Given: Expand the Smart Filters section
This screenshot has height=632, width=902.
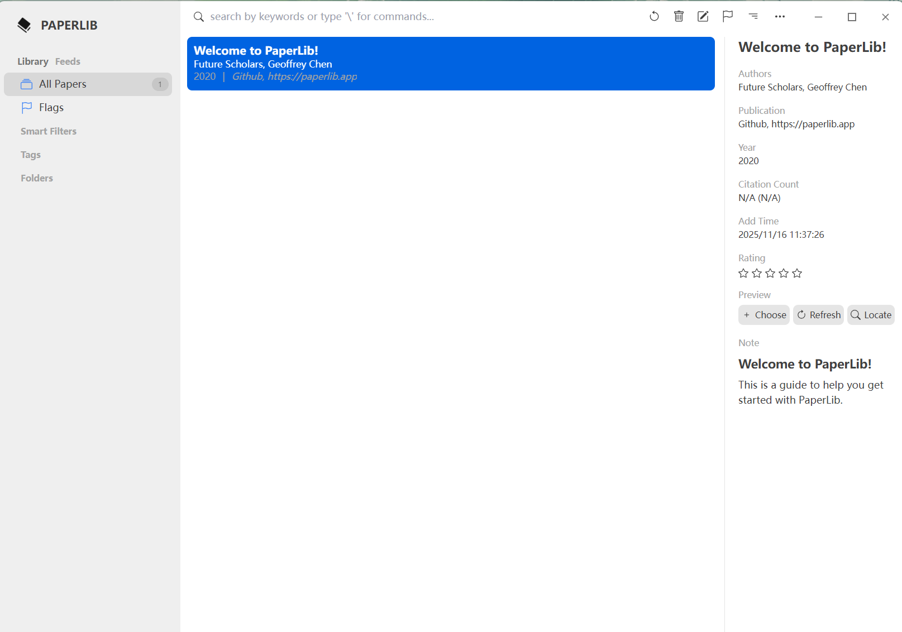Looking at the screenshot, I should click(x=49, y=131).
